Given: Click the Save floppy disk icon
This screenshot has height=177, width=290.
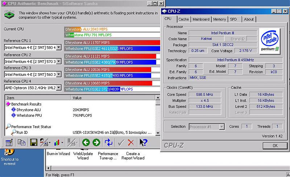Looking at the screenshot, I should pyautogui.click(x=33, y=143).
